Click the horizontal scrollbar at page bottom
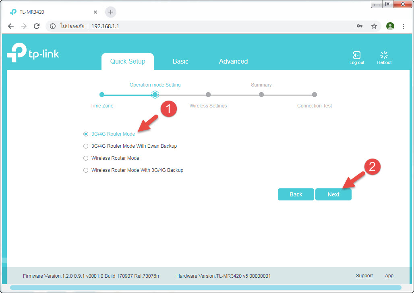This screenshot has height=293, width=414. click(206, 287)
